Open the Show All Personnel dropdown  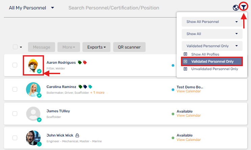(212, 22)
